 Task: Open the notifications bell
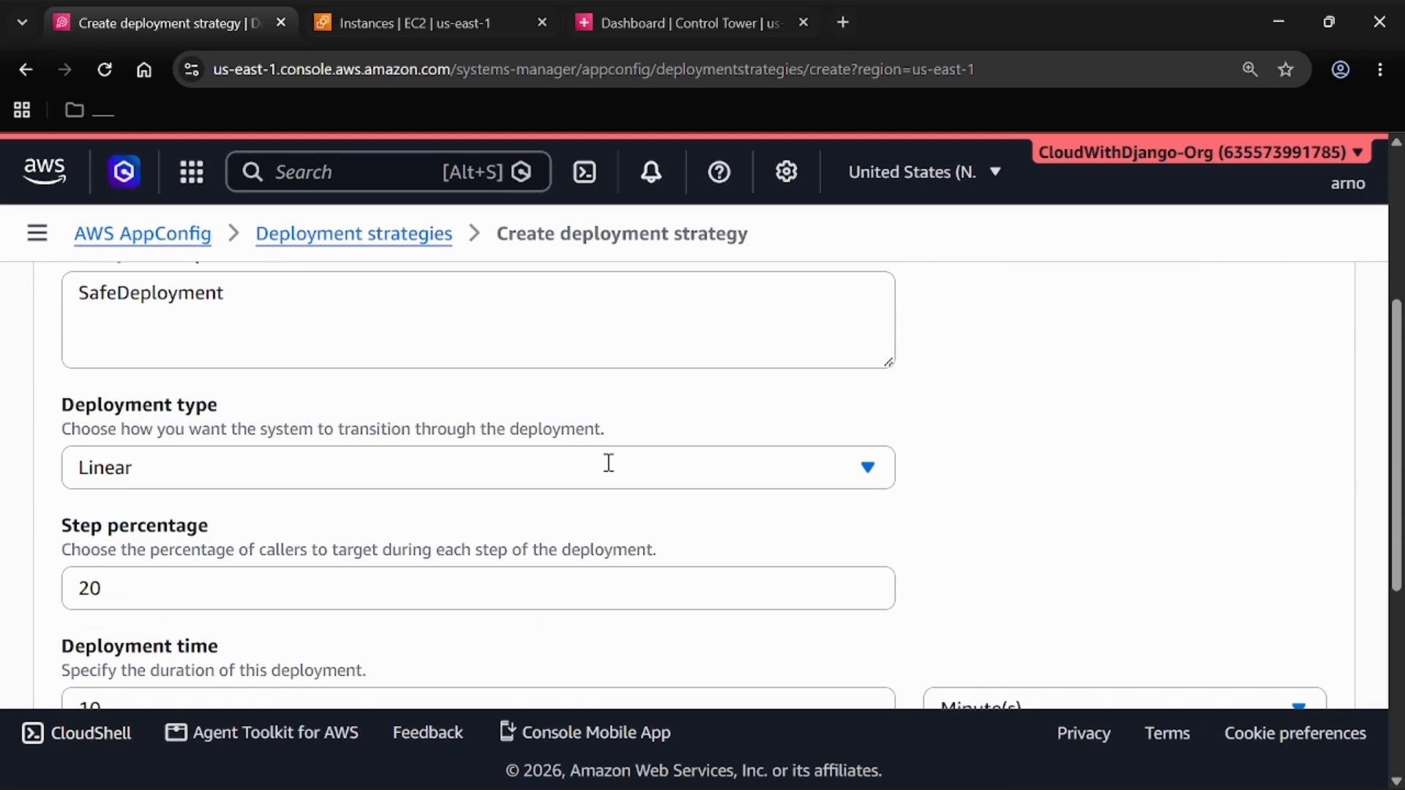click(x=651, y=172)
